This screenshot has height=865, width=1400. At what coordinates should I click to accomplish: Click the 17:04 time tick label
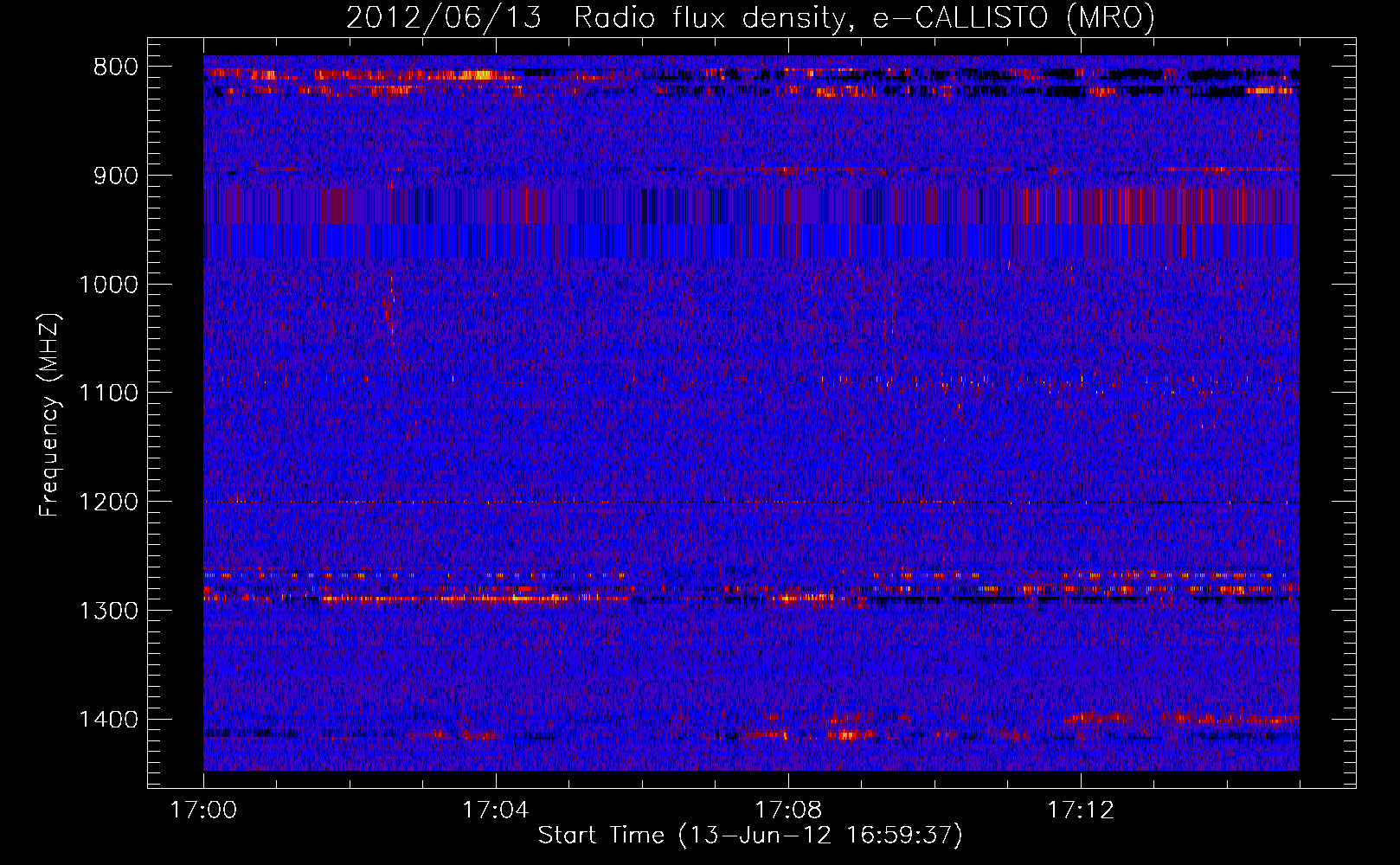[496, 811]
